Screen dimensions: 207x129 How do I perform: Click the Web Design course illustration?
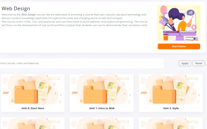pos(179,23)
